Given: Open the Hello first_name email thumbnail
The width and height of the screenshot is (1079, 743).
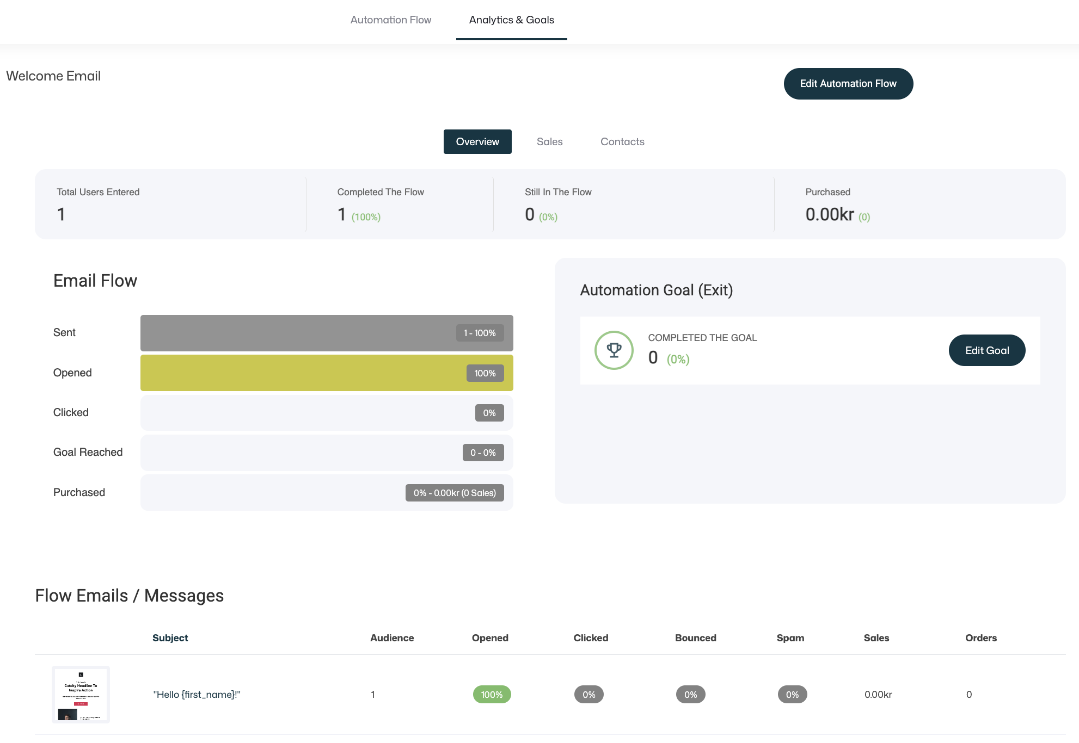Looking at the screenshot, I should (81, 694).
